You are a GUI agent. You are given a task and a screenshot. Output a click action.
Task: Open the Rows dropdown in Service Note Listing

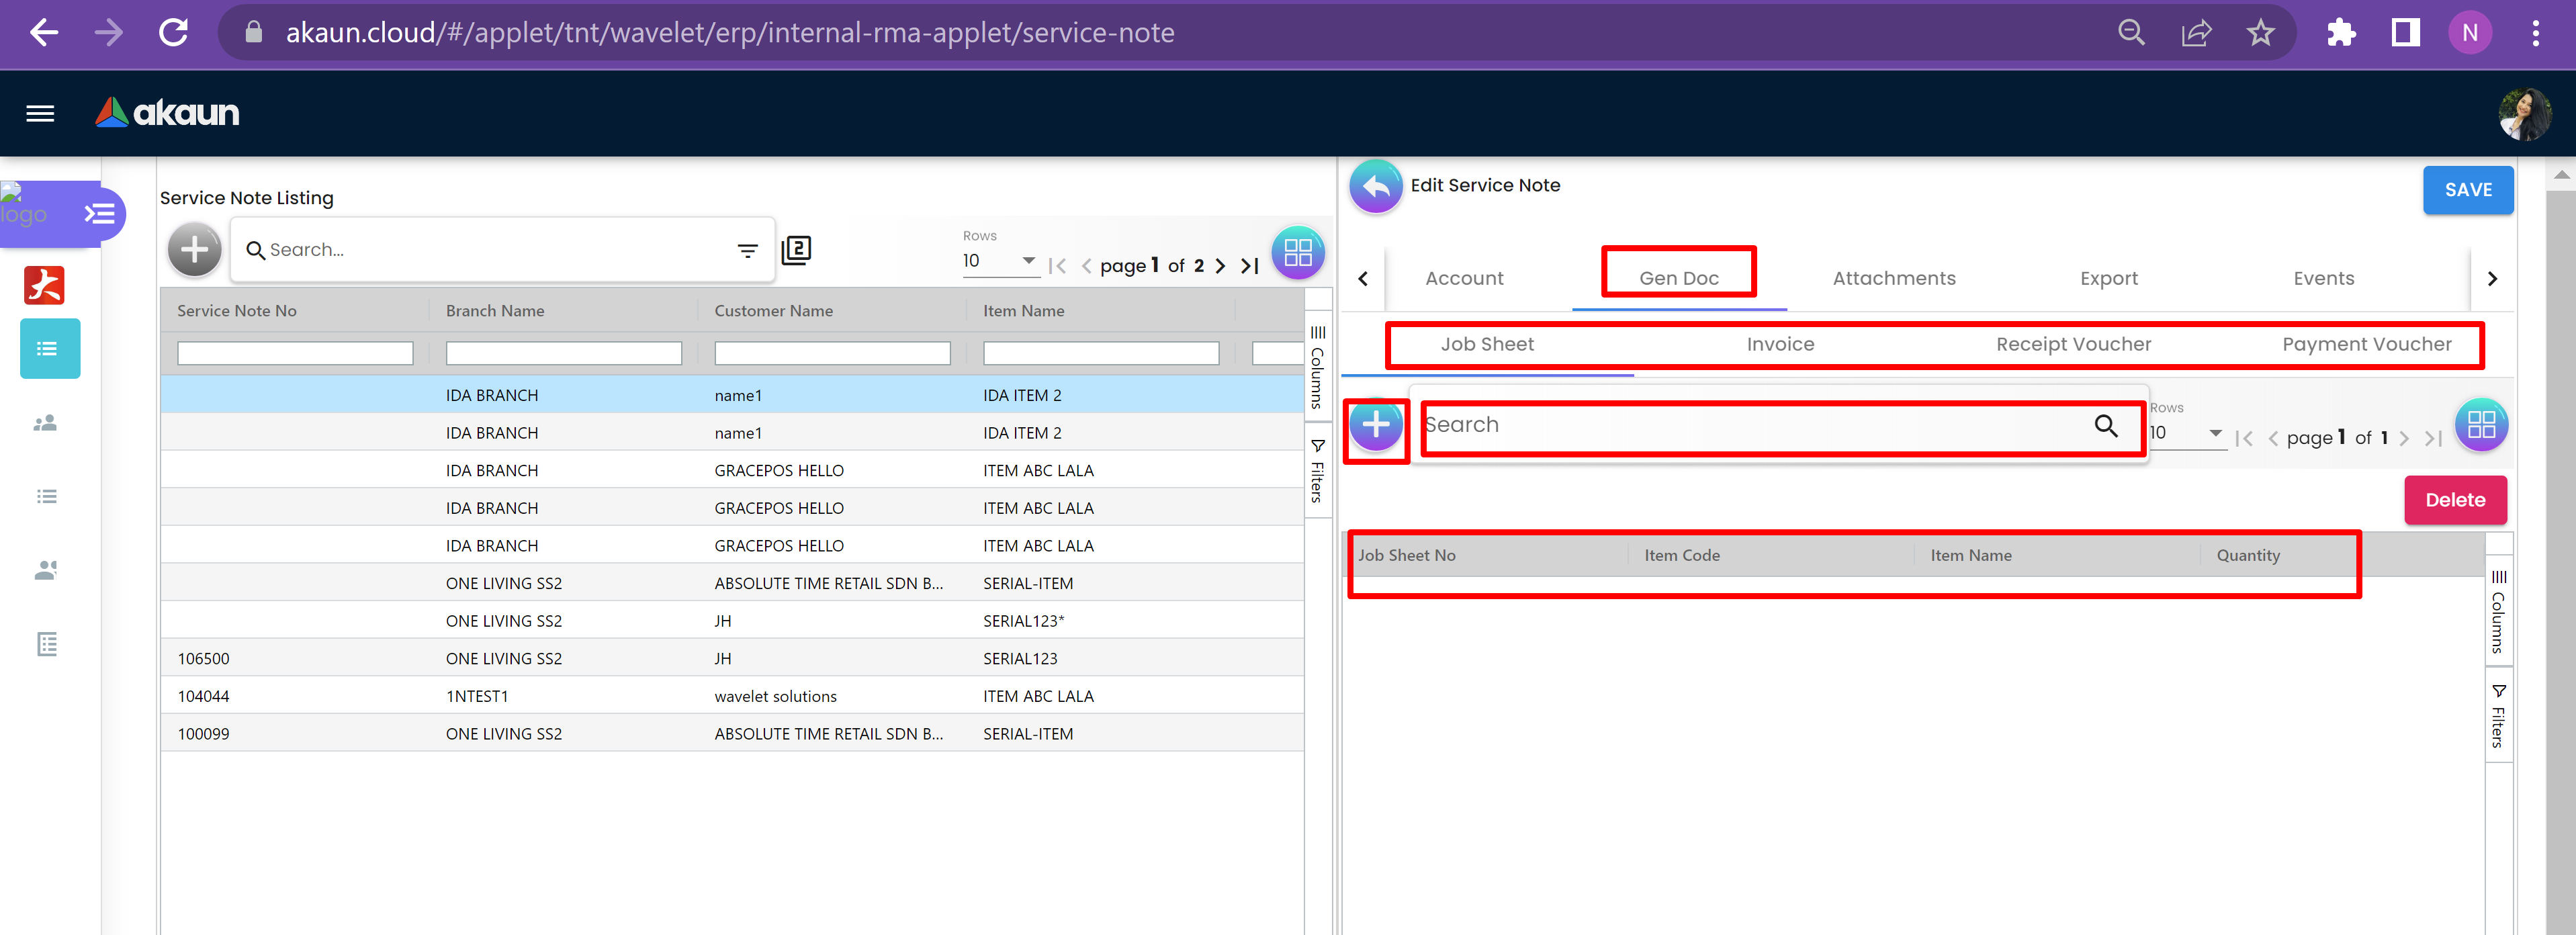[x=1000, y=261]
